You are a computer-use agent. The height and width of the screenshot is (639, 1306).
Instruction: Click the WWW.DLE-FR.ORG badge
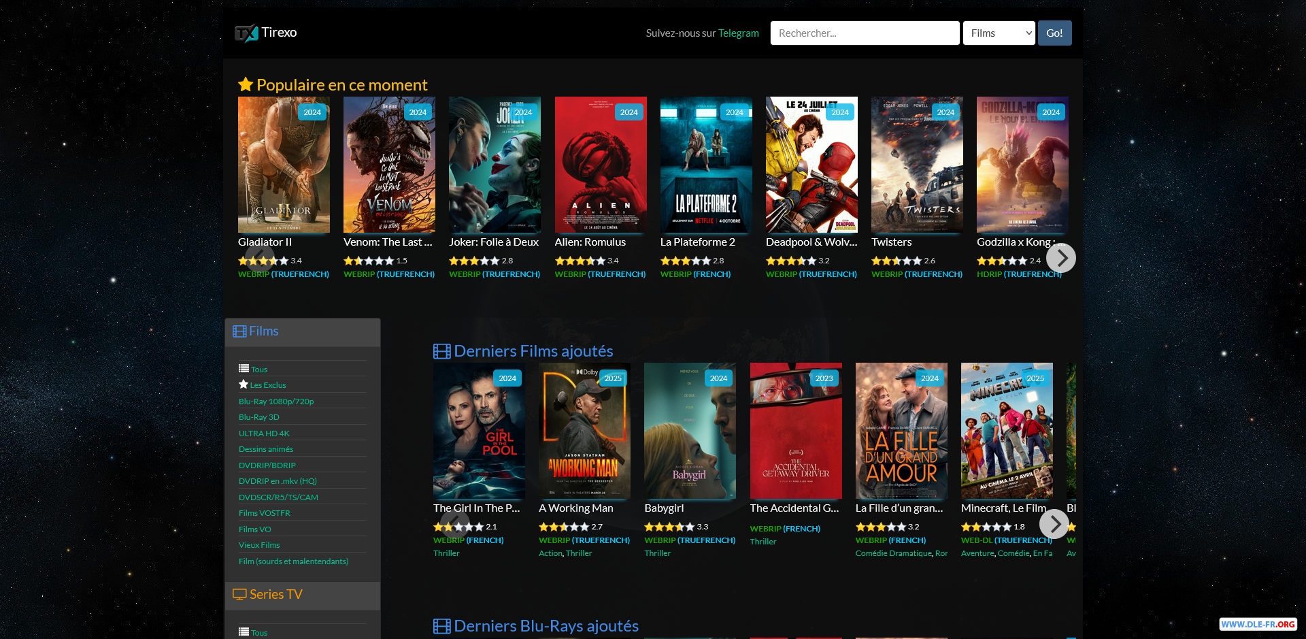click(1258, 624)
